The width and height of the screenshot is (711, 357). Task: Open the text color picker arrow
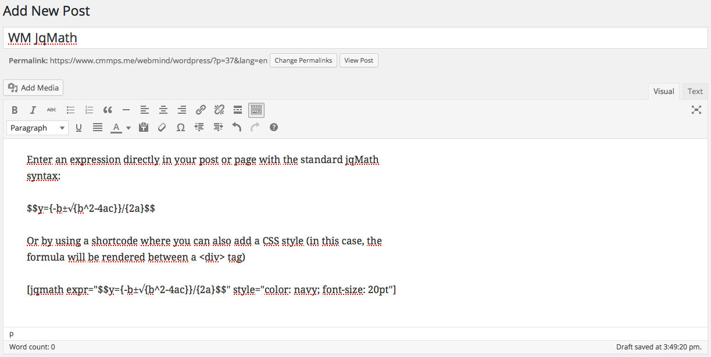coord(128,128)
